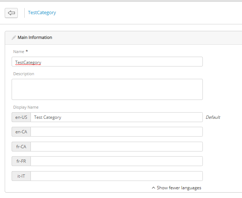The height and width of the screenshot is (198, 242).
Task: Focus the fr-CA Display Name input
Action: [x=116, y=147]
